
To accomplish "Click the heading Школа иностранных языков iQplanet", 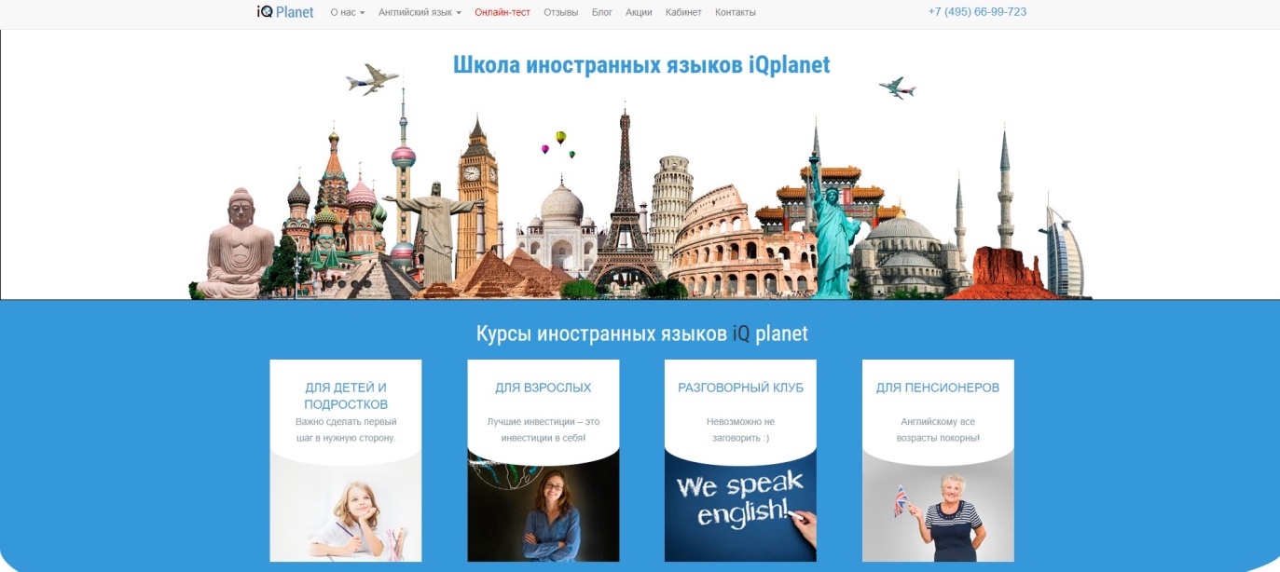I will click(641, 64).
